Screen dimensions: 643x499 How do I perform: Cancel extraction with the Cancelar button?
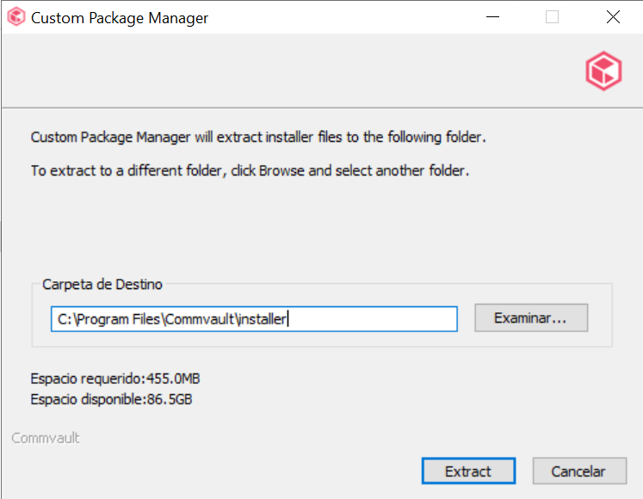(x=578, y=471)
